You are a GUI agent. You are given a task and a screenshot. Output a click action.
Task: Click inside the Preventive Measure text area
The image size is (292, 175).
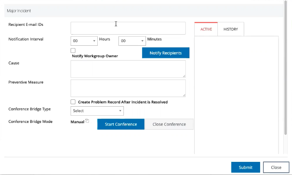click(128, 88)
